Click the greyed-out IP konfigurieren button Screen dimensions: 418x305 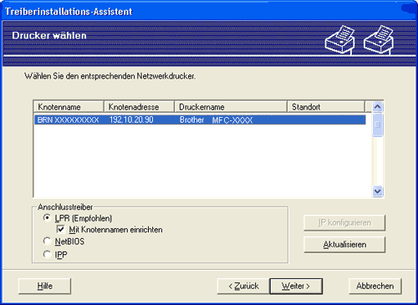pyautogui.click(x=344, y=223)
